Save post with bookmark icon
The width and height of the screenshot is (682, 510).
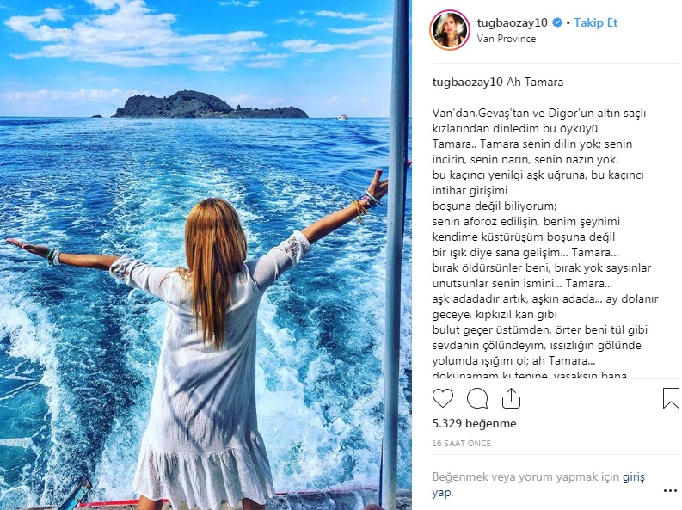pos(671,398)
